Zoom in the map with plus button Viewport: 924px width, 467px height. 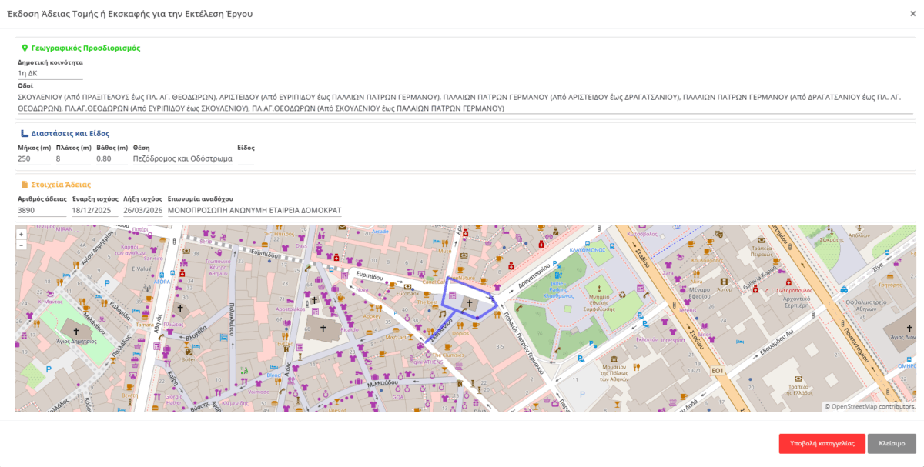[21, 234]
